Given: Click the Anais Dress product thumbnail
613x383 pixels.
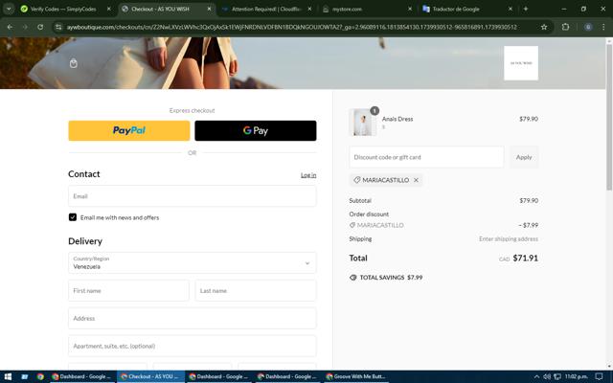Looking at the screenshot, I should (363, 123).
